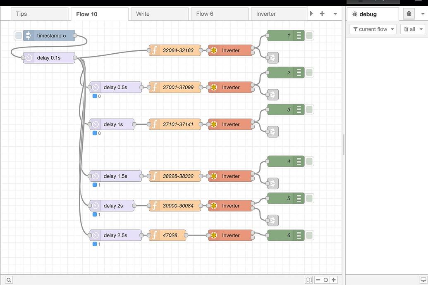Click clock icon on delay 1s node
Screen dimensions: 428x285
(x=95, y=124)
